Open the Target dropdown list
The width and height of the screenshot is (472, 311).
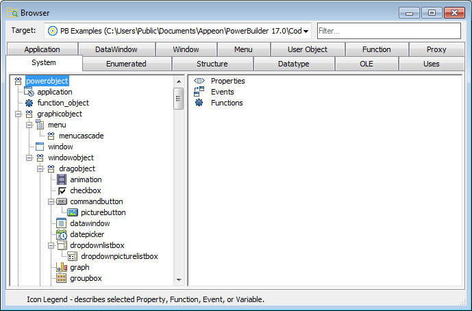pos(306,31)
